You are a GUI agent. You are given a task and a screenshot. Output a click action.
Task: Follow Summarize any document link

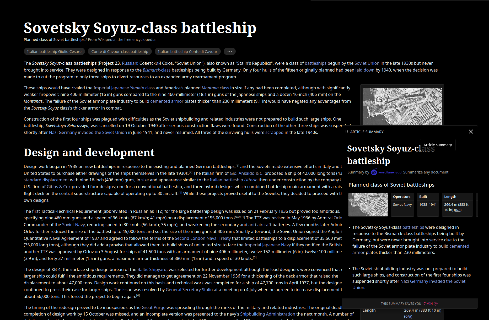click(426, 172)
